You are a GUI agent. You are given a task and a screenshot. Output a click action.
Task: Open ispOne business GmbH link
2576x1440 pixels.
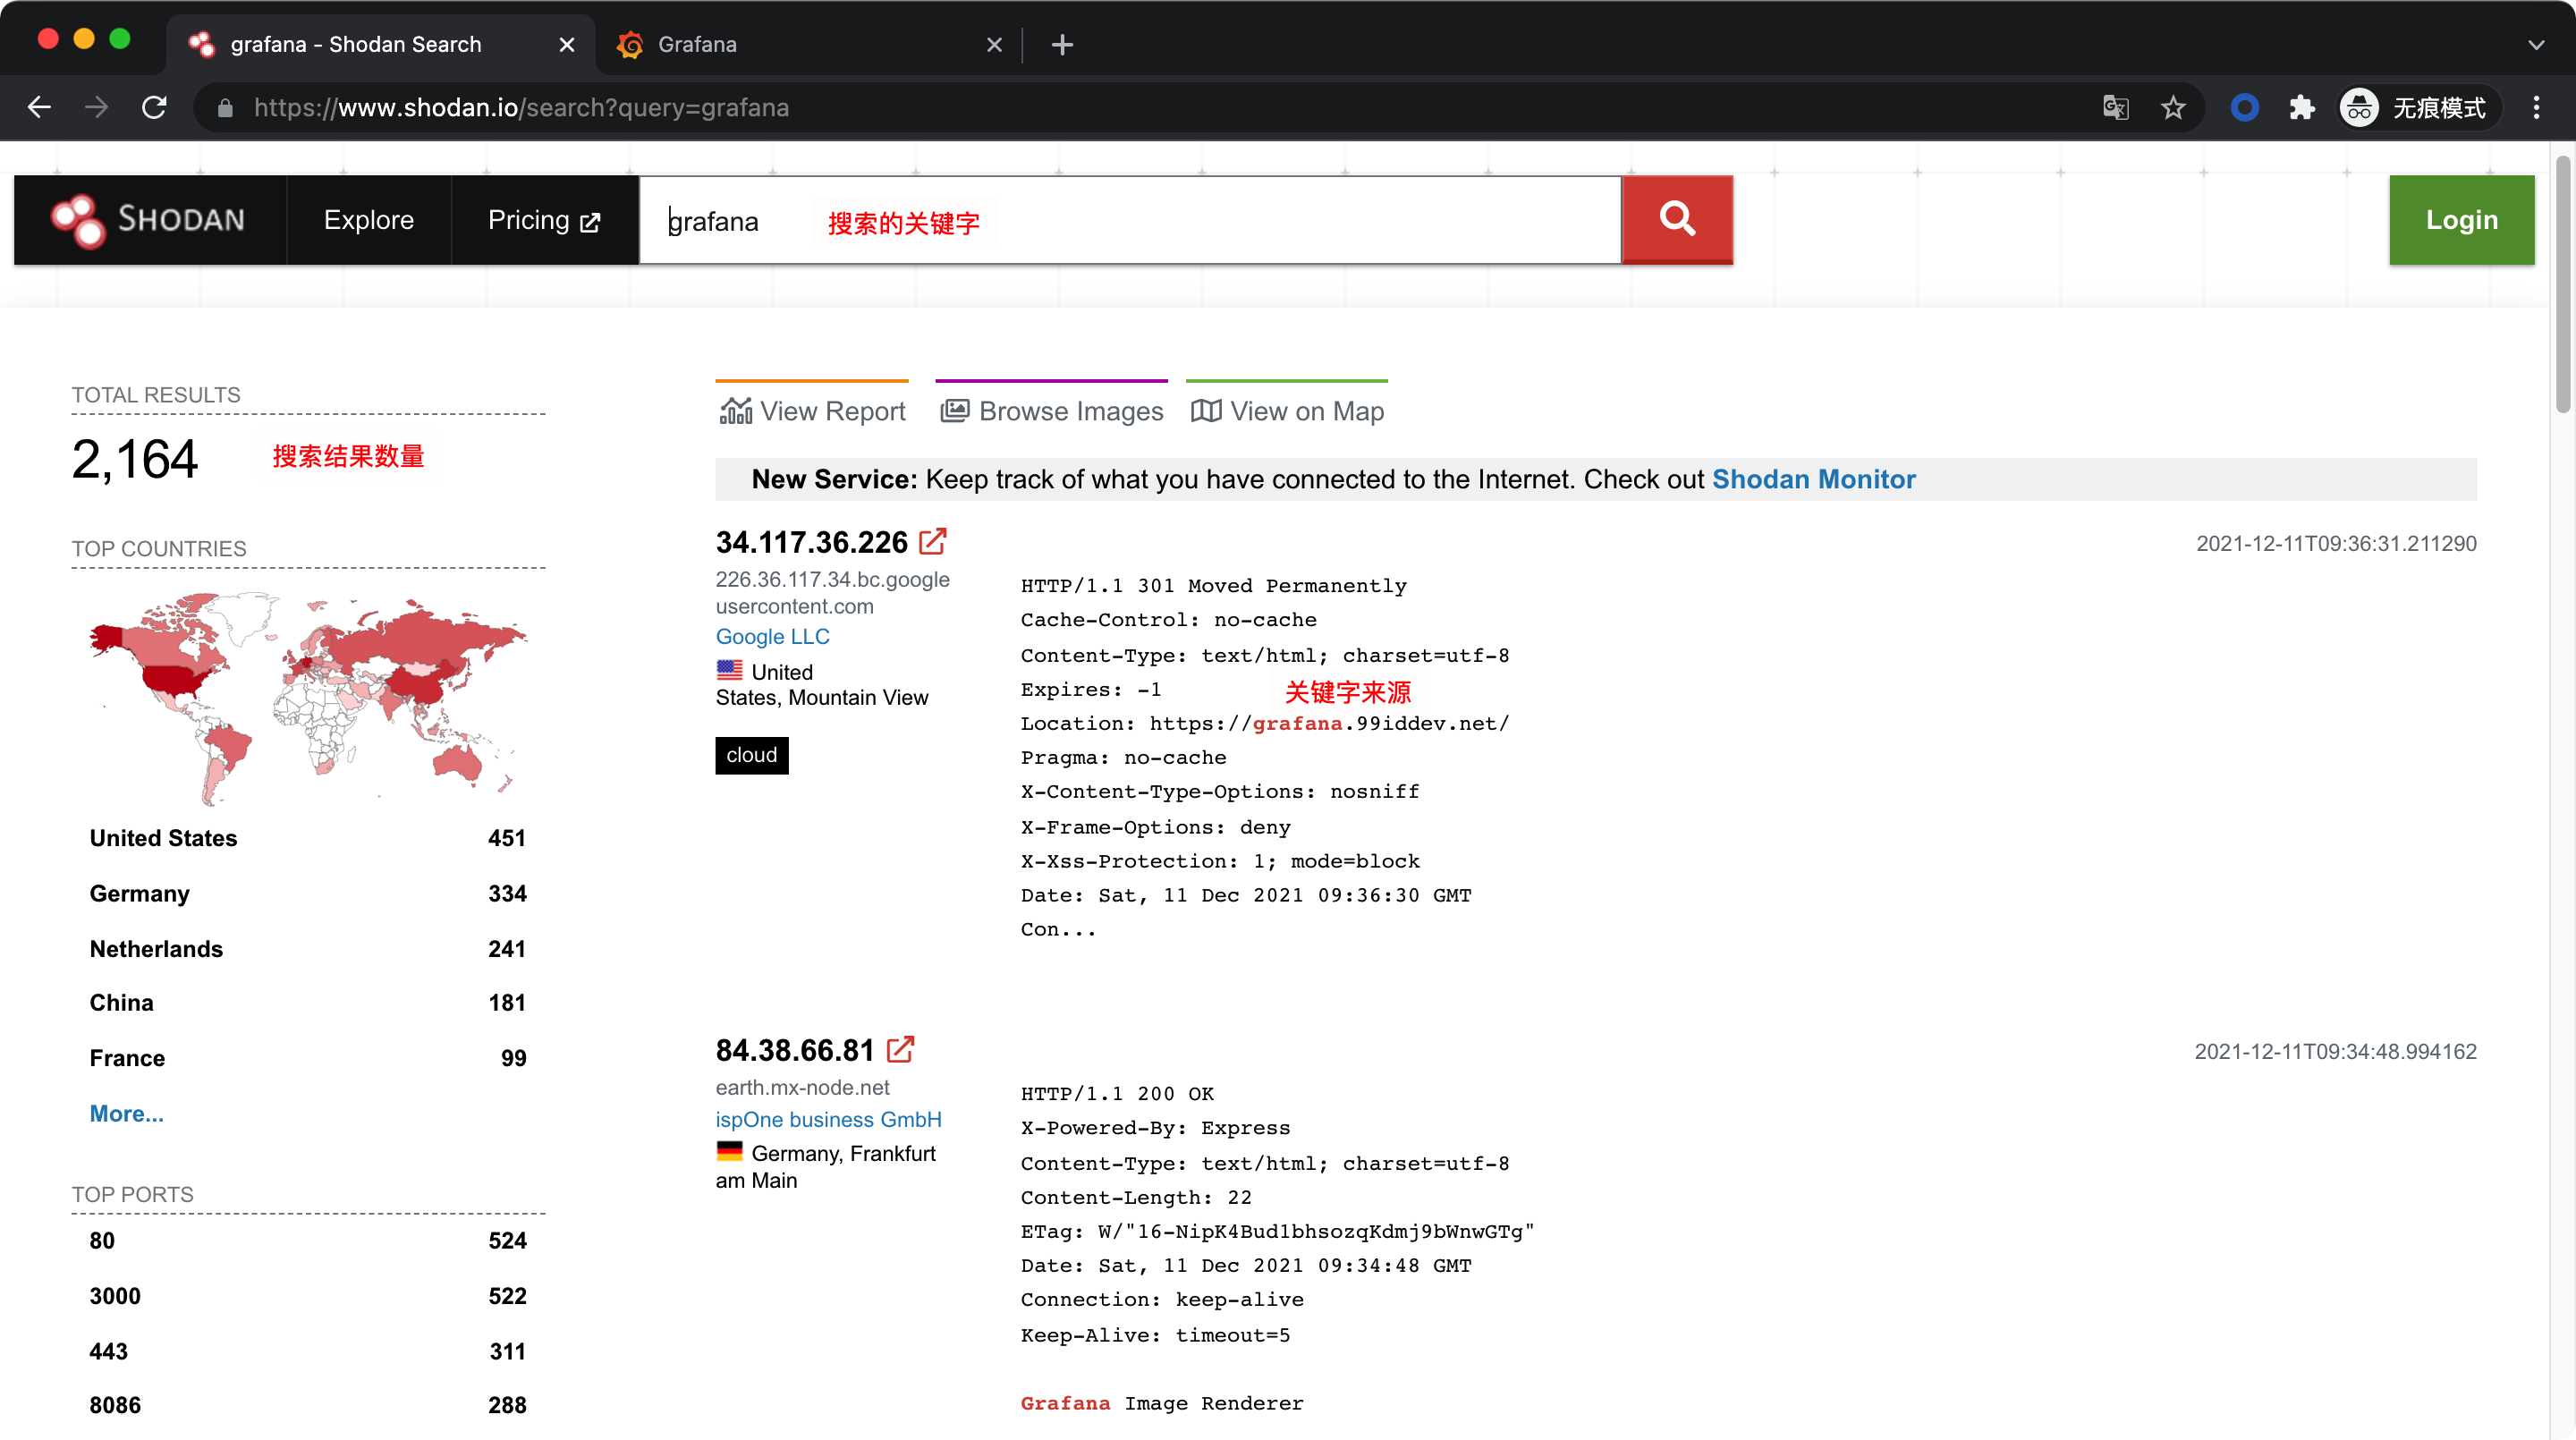[828, 1119]
